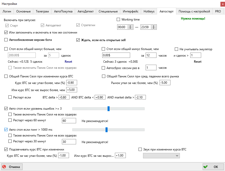The image size is (225, 171).
Task: Enable Автообновление версии бота
Action: [x=6, y=40]
